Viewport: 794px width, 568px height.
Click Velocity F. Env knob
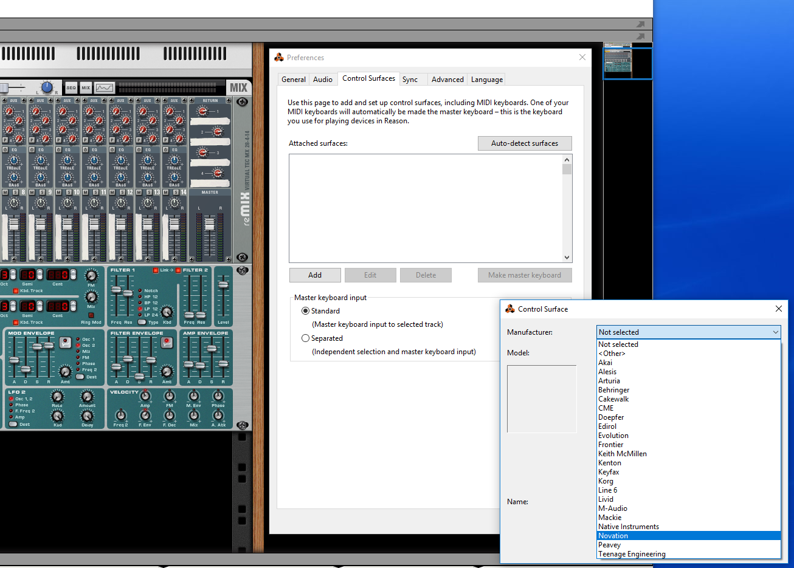[145, 416]
